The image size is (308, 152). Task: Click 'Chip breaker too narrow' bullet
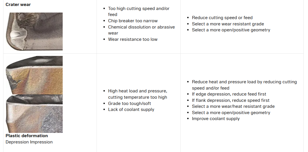pyautogui.click(x=133, y=21)
